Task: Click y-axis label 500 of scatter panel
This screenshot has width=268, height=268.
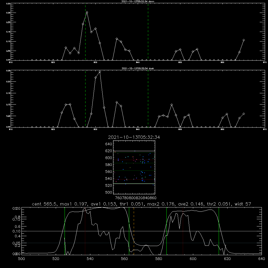Action: [x=109, y=192]
